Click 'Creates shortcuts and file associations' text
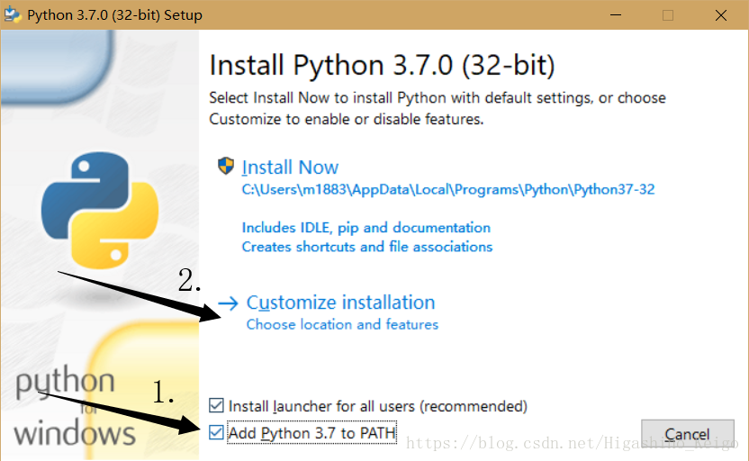The width and height of the screenshot is (749, 461). tap(367, 247)
